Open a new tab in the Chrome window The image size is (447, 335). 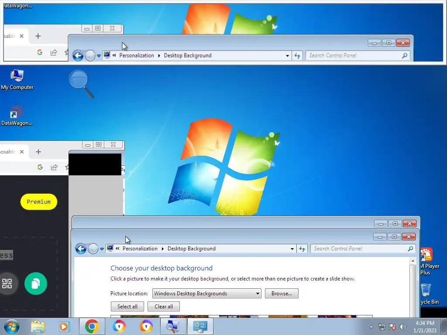[x=38, y=152]
